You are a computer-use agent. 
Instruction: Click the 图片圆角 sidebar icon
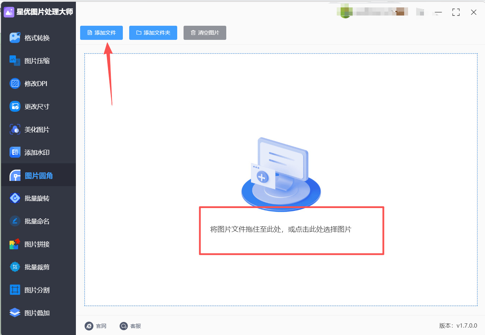(15, 175)
